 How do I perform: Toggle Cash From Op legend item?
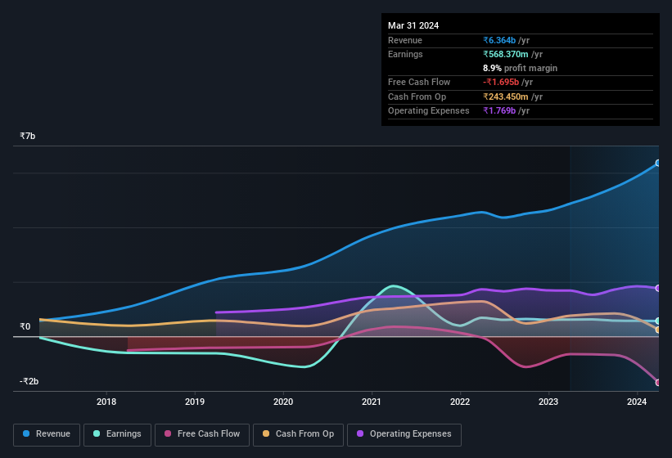(x=298, y=434)
